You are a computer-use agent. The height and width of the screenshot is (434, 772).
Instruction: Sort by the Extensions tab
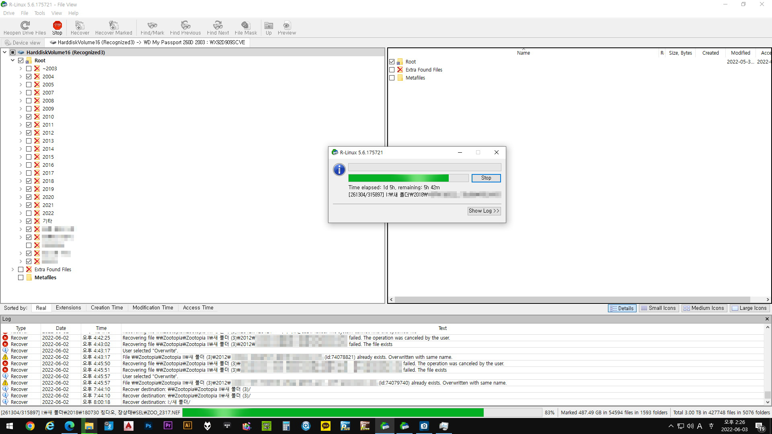pyautogui.click(x=68, y=308)
